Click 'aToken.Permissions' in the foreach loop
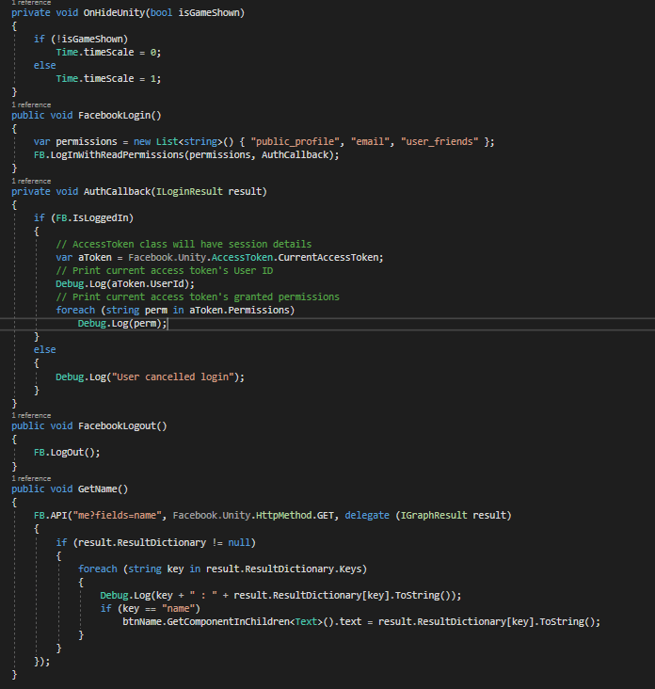Viewport: 655px width, 689px height. pos(239,311)
